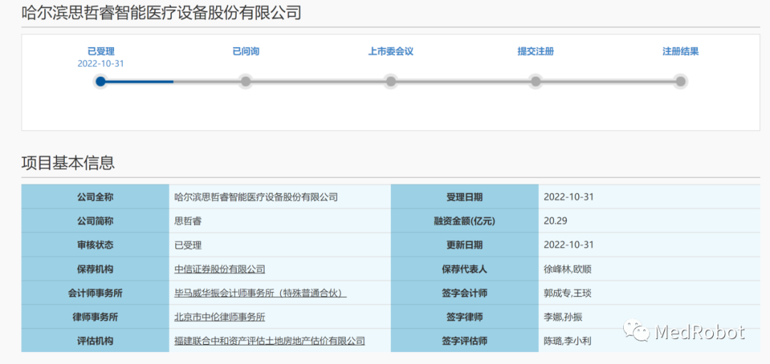Click the 项目基本信息 section heading
The image size is (770, 364).
[x=68, y=163]
